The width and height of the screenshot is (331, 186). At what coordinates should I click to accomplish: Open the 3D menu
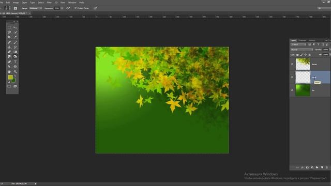click(56, 3)
